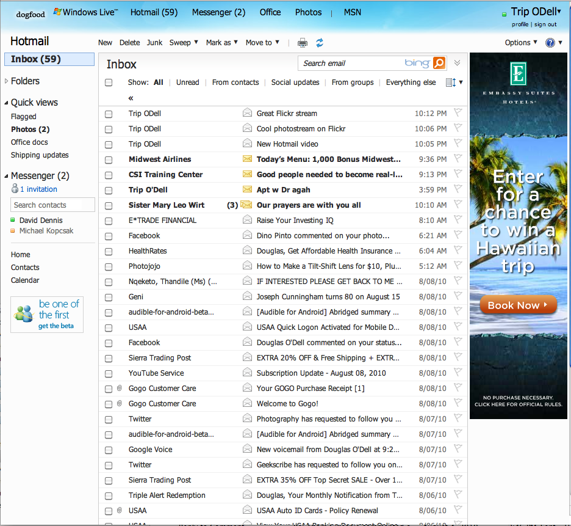Screen dimensions: 571x526
Task: Check the HealthRates email checkbox
Action: pyautogui.click(x=109, y=251)
